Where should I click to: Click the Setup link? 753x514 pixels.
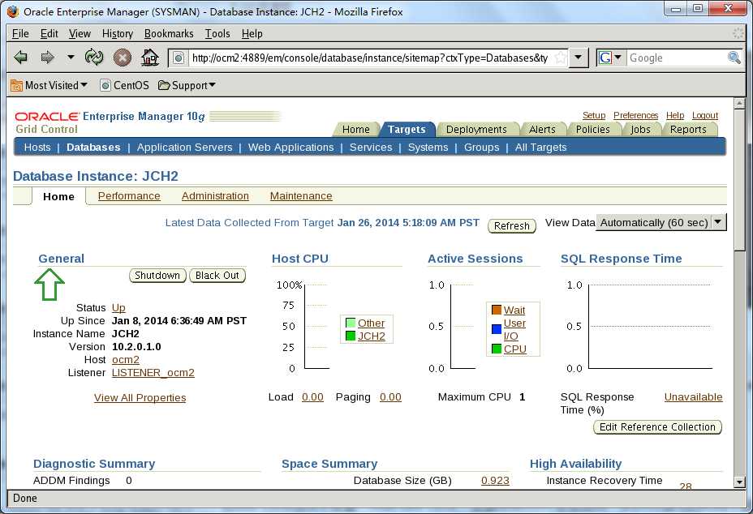coord(594,115)
